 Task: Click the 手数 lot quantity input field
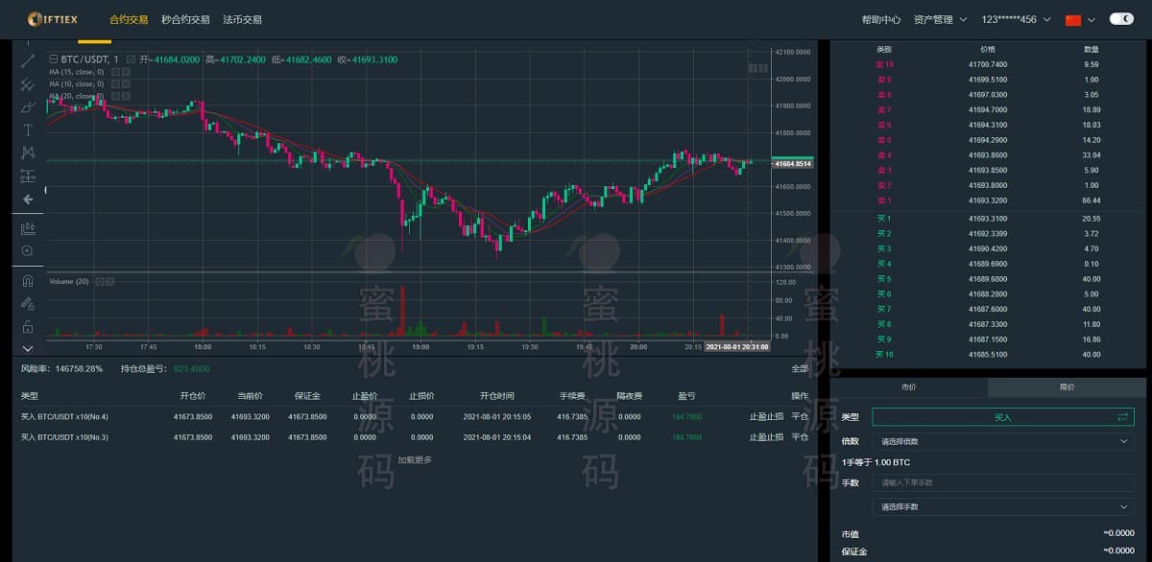[x=1002, y=482]
